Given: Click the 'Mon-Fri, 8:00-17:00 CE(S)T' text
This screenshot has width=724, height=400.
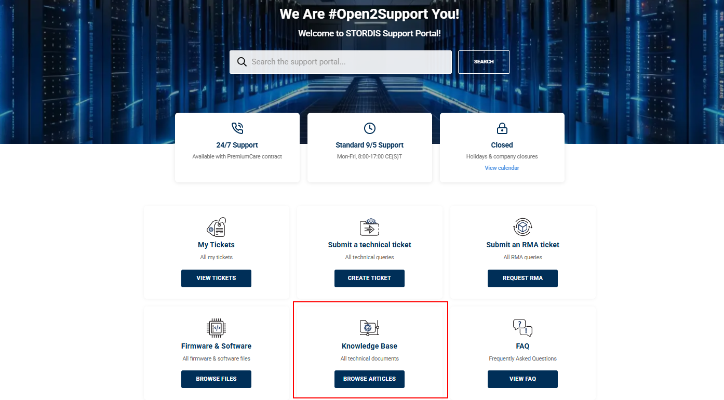Looking at the screenshot, I should click(370, 156).
